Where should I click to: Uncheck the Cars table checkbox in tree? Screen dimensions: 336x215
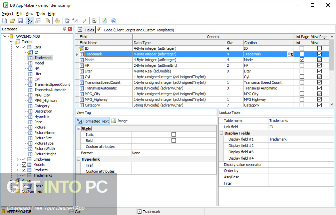(x=24, y=47)
